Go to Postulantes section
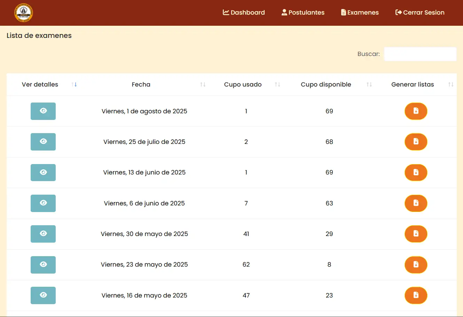 pos(303,13)
